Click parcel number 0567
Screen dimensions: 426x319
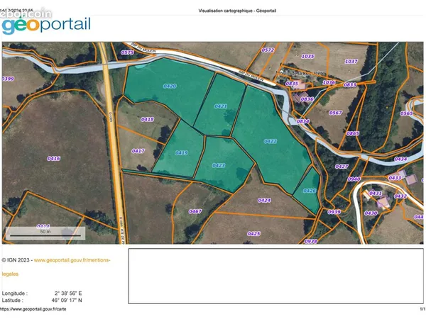coord(336,113)
